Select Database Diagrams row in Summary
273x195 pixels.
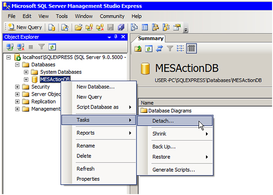point(166,110)
